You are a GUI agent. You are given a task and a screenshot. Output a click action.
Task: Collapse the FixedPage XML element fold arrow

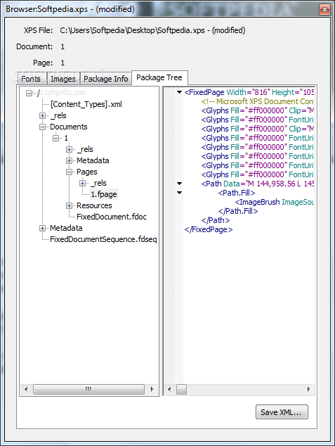(179, 92)
